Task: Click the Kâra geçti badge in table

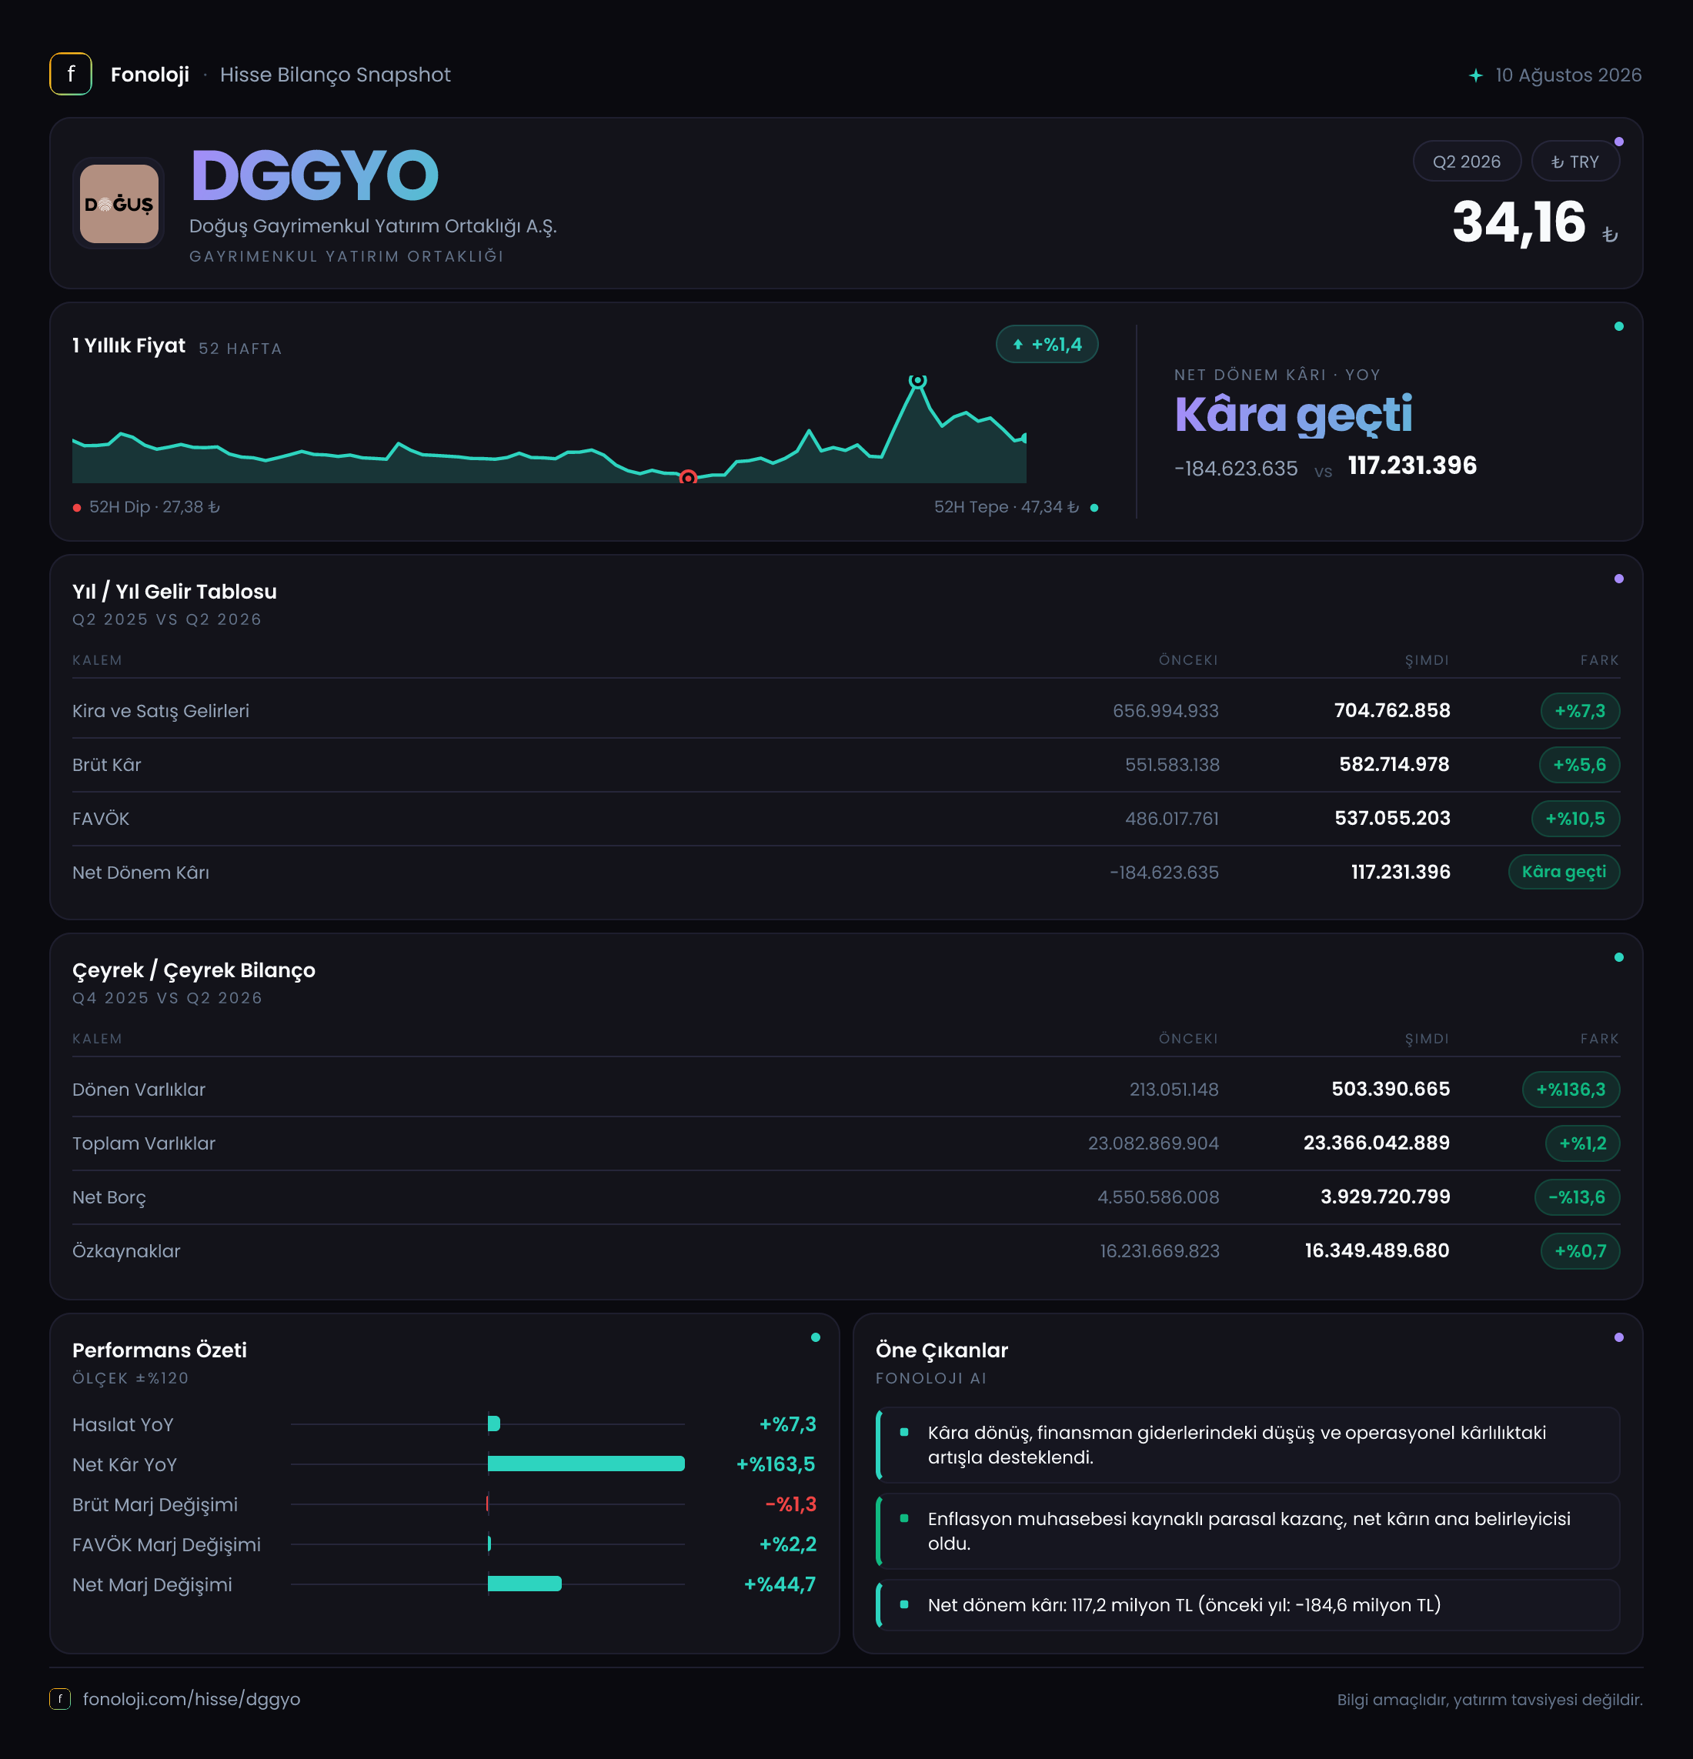Action: click(x=1564, y=873)
